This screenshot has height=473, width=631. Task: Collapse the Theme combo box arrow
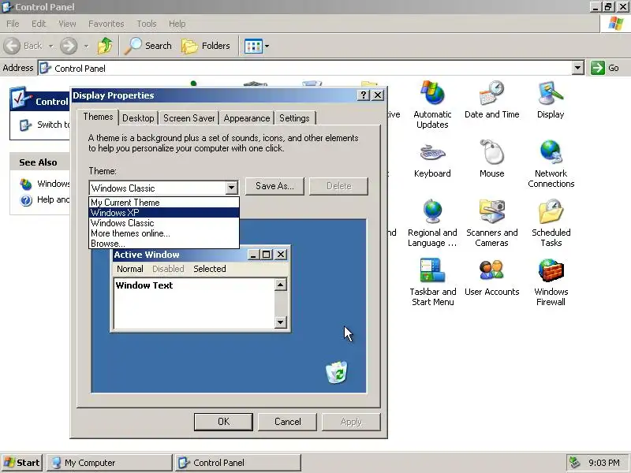point(231,188)
